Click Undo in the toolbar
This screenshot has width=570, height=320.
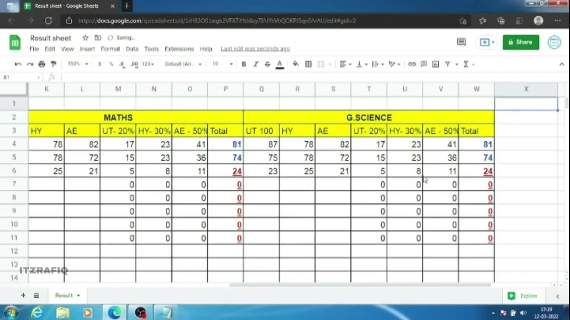click(x=18, y=64)
